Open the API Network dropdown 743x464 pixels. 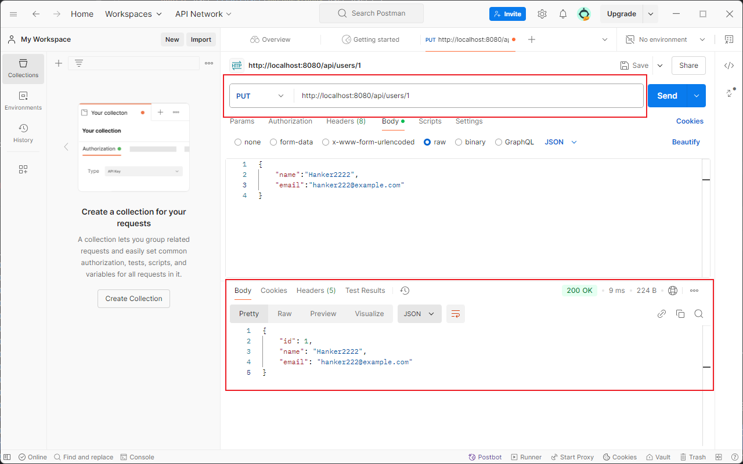(203, 14)
